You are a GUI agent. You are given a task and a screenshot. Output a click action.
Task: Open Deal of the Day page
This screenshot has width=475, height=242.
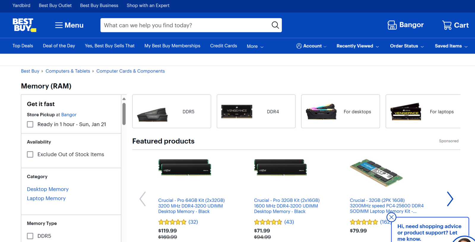pos(59,46)
